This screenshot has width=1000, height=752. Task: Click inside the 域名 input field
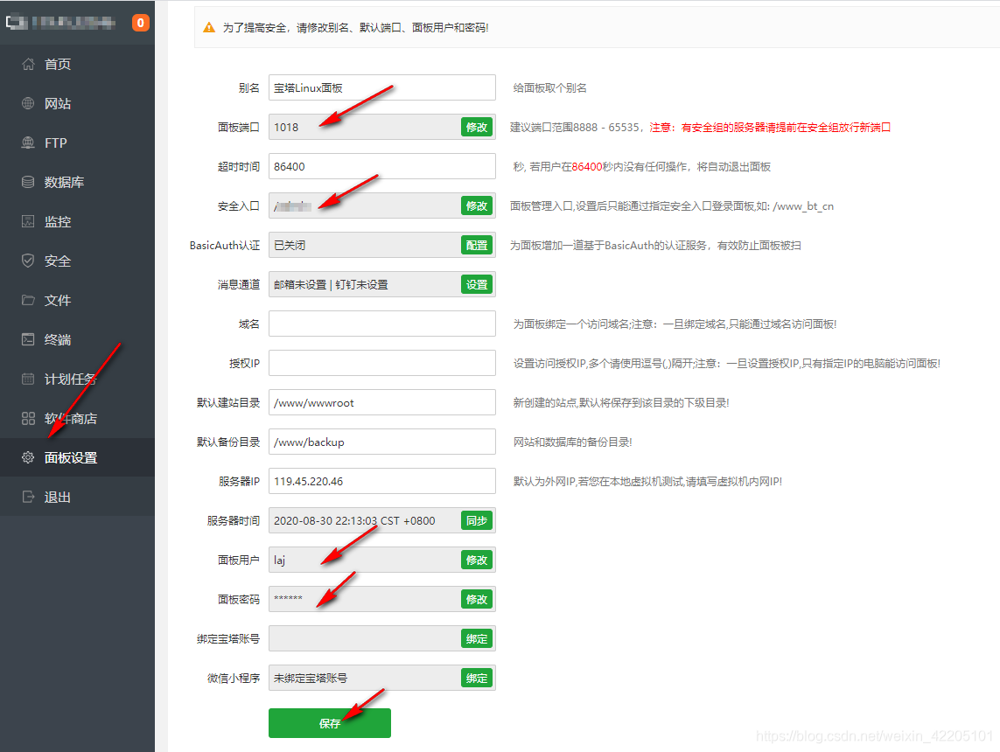pos(381,324)
